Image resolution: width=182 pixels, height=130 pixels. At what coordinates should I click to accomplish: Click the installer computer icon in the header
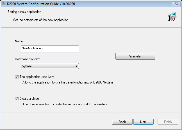[x=172, y=17]
